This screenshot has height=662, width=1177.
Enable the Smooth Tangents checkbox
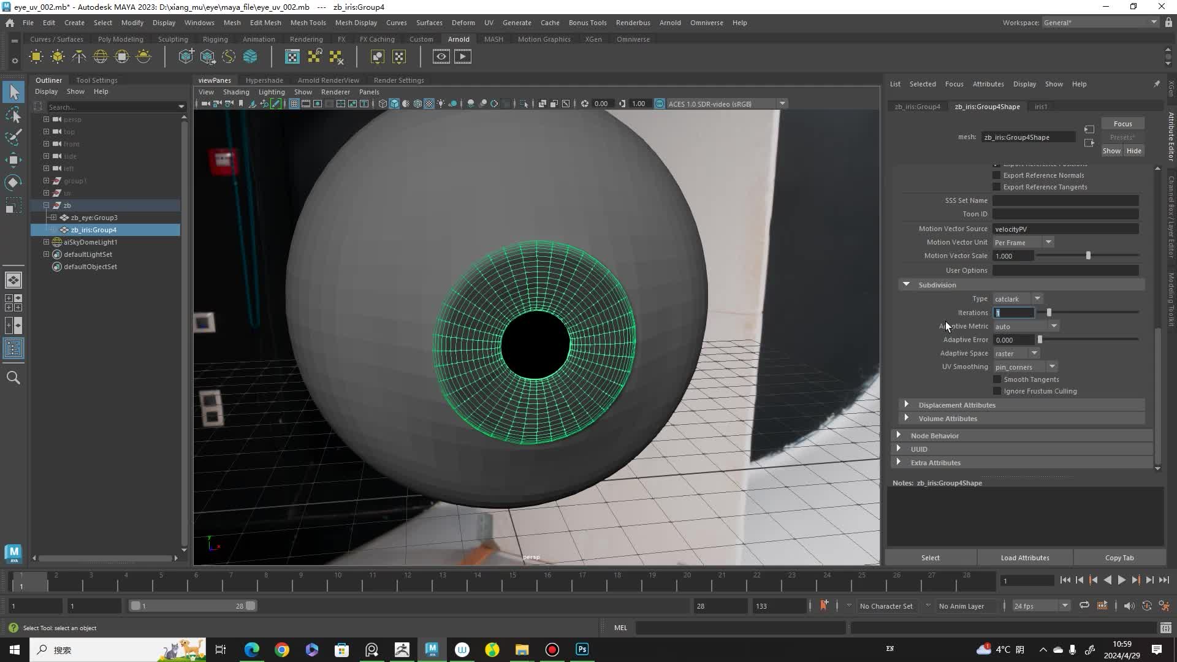pos(997,379)
